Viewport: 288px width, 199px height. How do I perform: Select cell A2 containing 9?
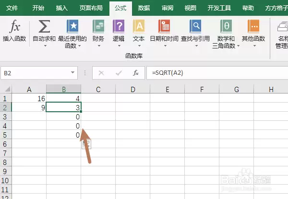pos(29,107)
